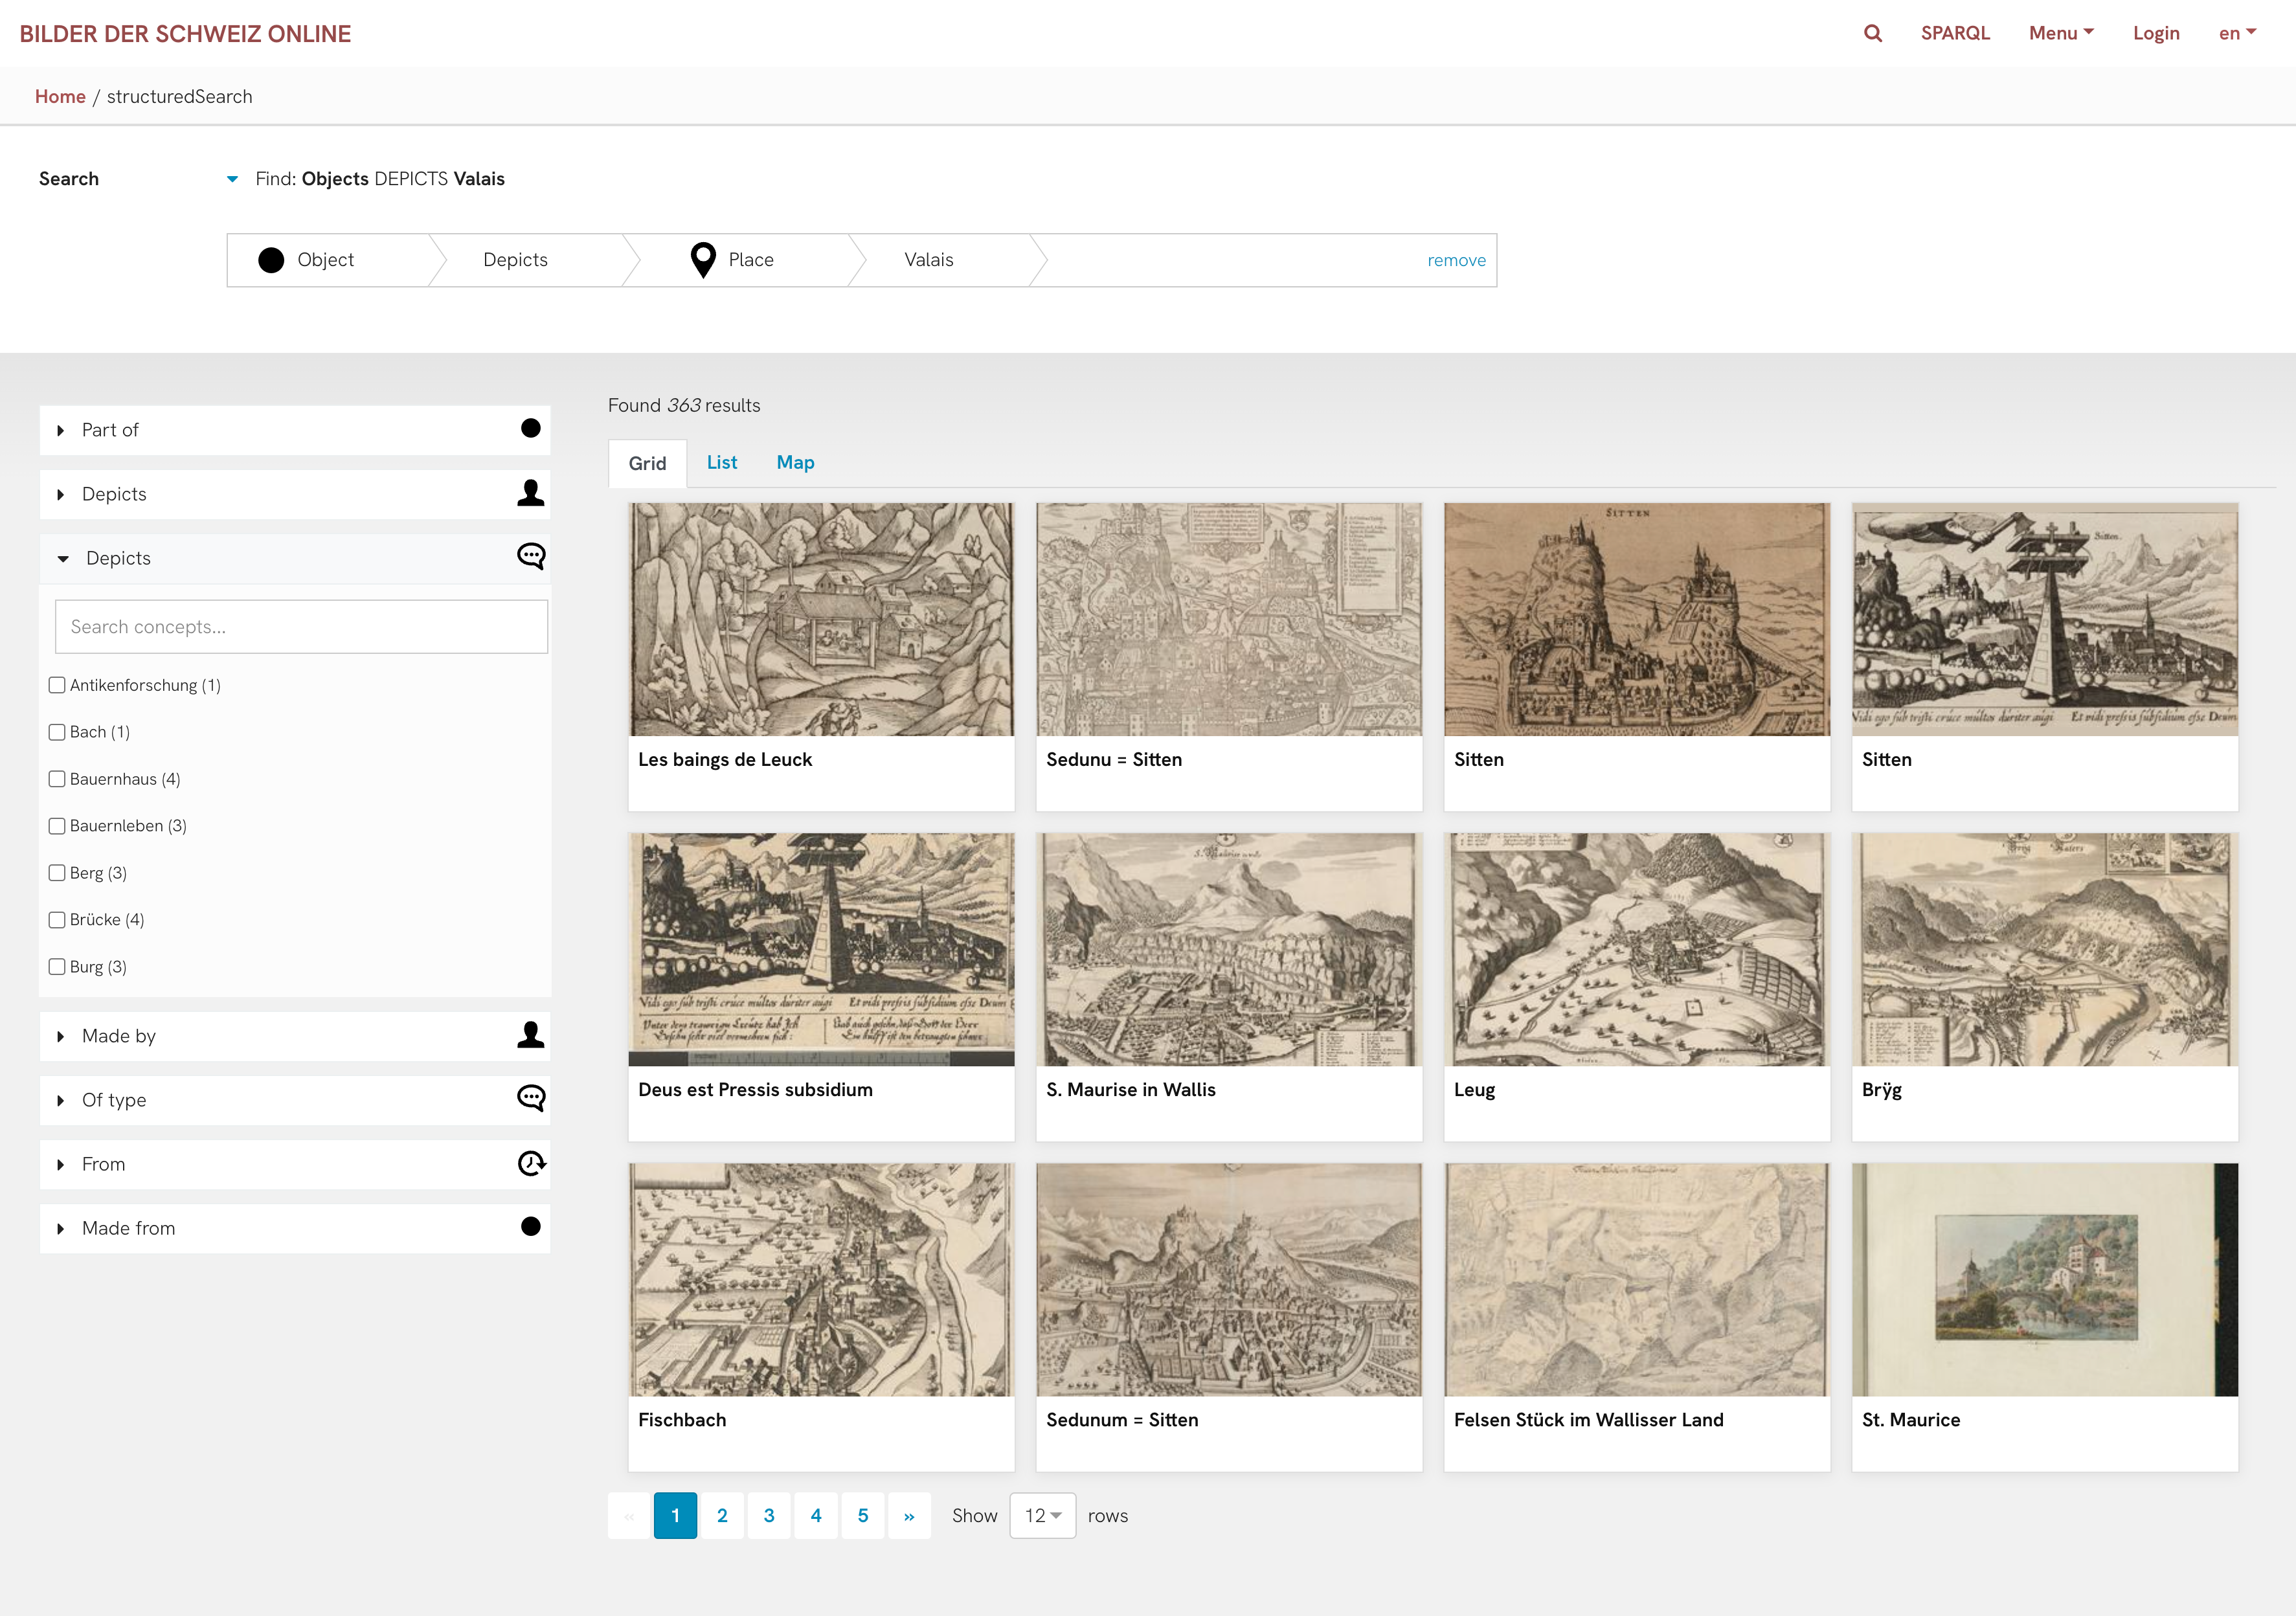Click the Search concepts input field
Viewport: 2296px width, 1616px height.
[301, 627]
